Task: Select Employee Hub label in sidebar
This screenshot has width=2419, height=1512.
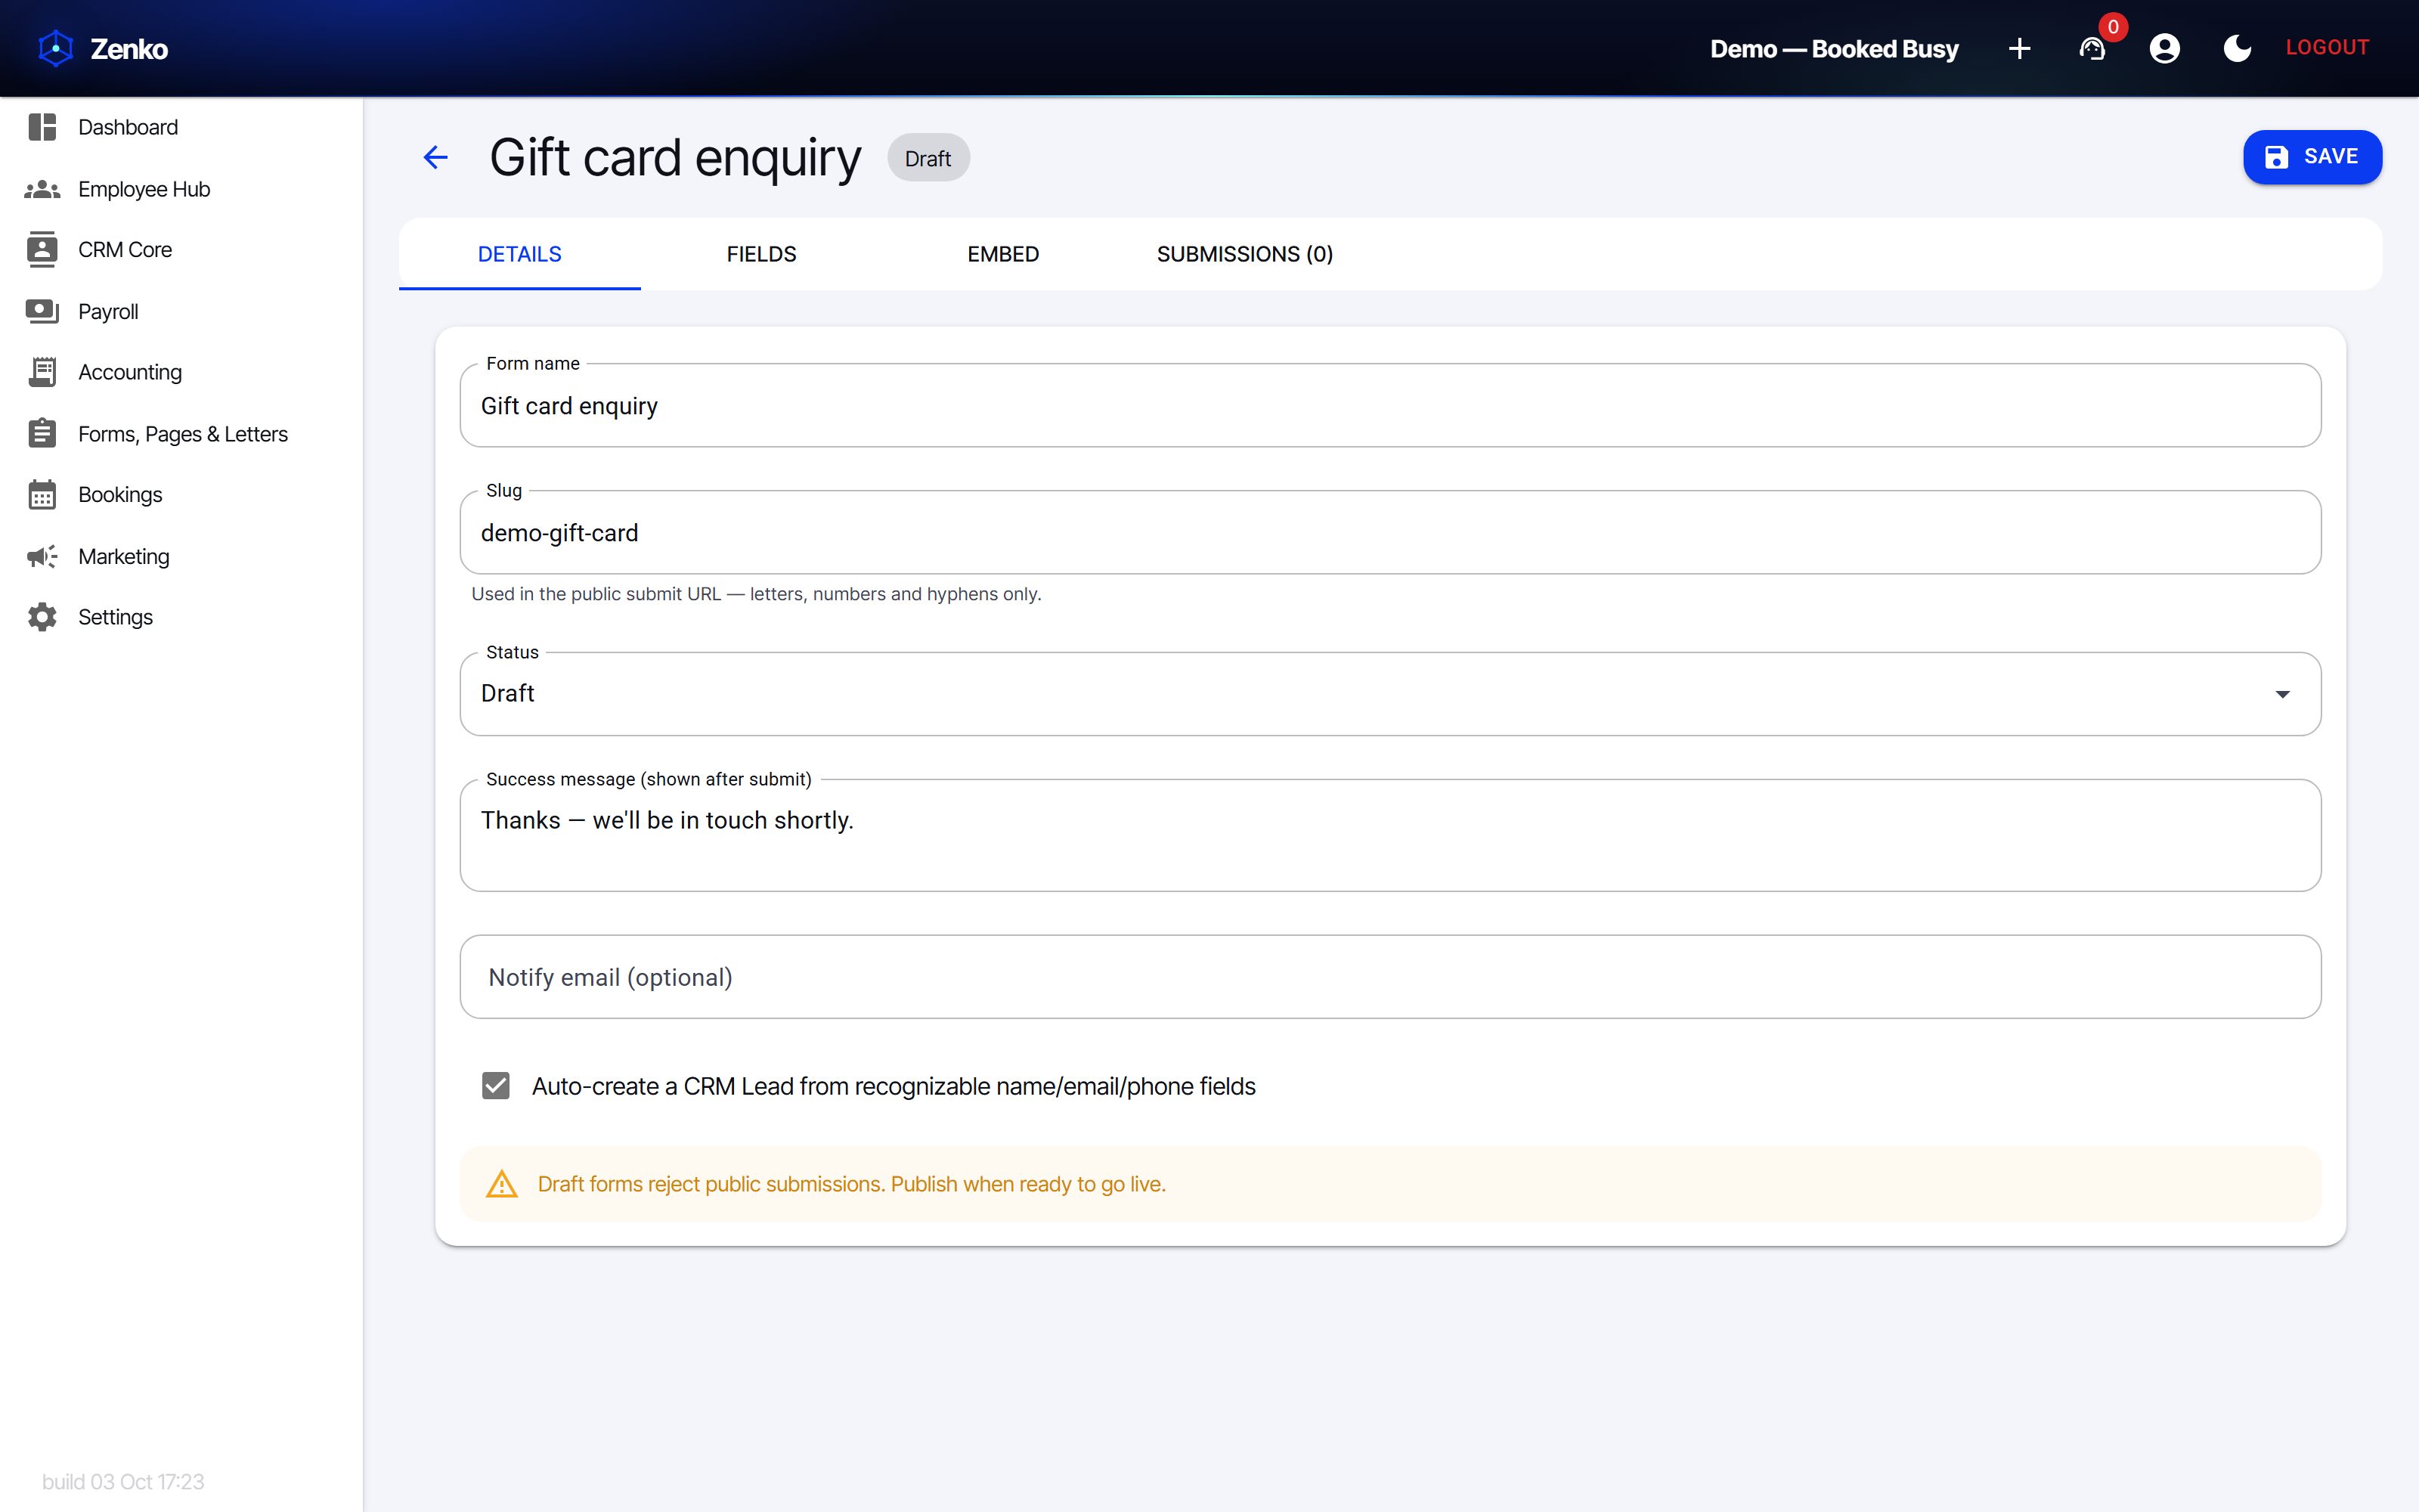Action: click(144, 189)
